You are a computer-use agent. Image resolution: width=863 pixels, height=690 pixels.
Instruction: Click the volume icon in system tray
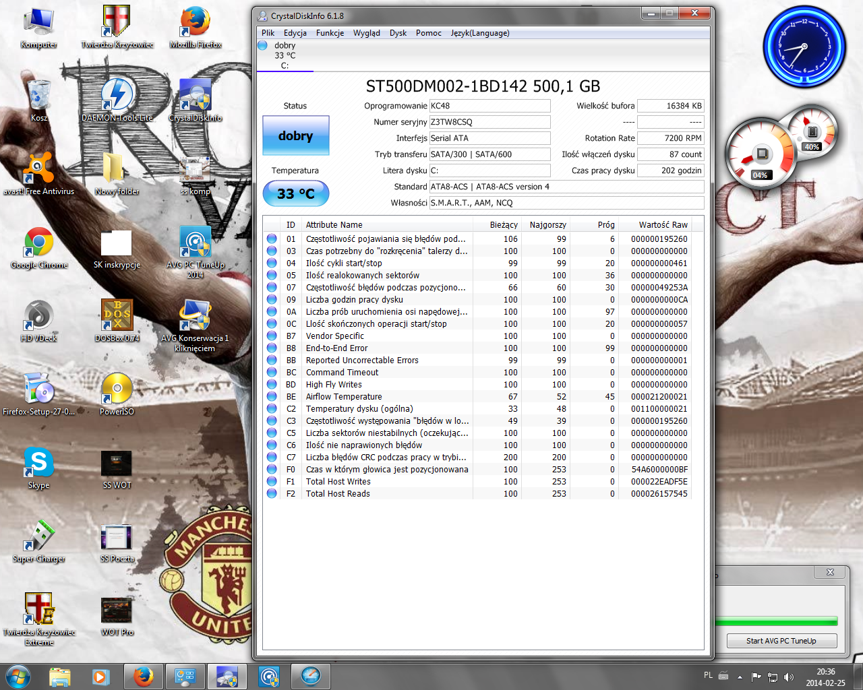pyautogui.click(x=789, y=677)
